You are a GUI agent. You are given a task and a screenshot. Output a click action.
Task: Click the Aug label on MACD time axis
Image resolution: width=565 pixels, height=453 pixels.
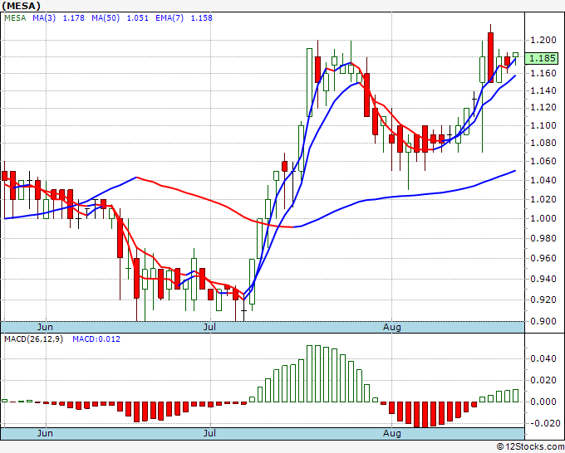(393, 433)
